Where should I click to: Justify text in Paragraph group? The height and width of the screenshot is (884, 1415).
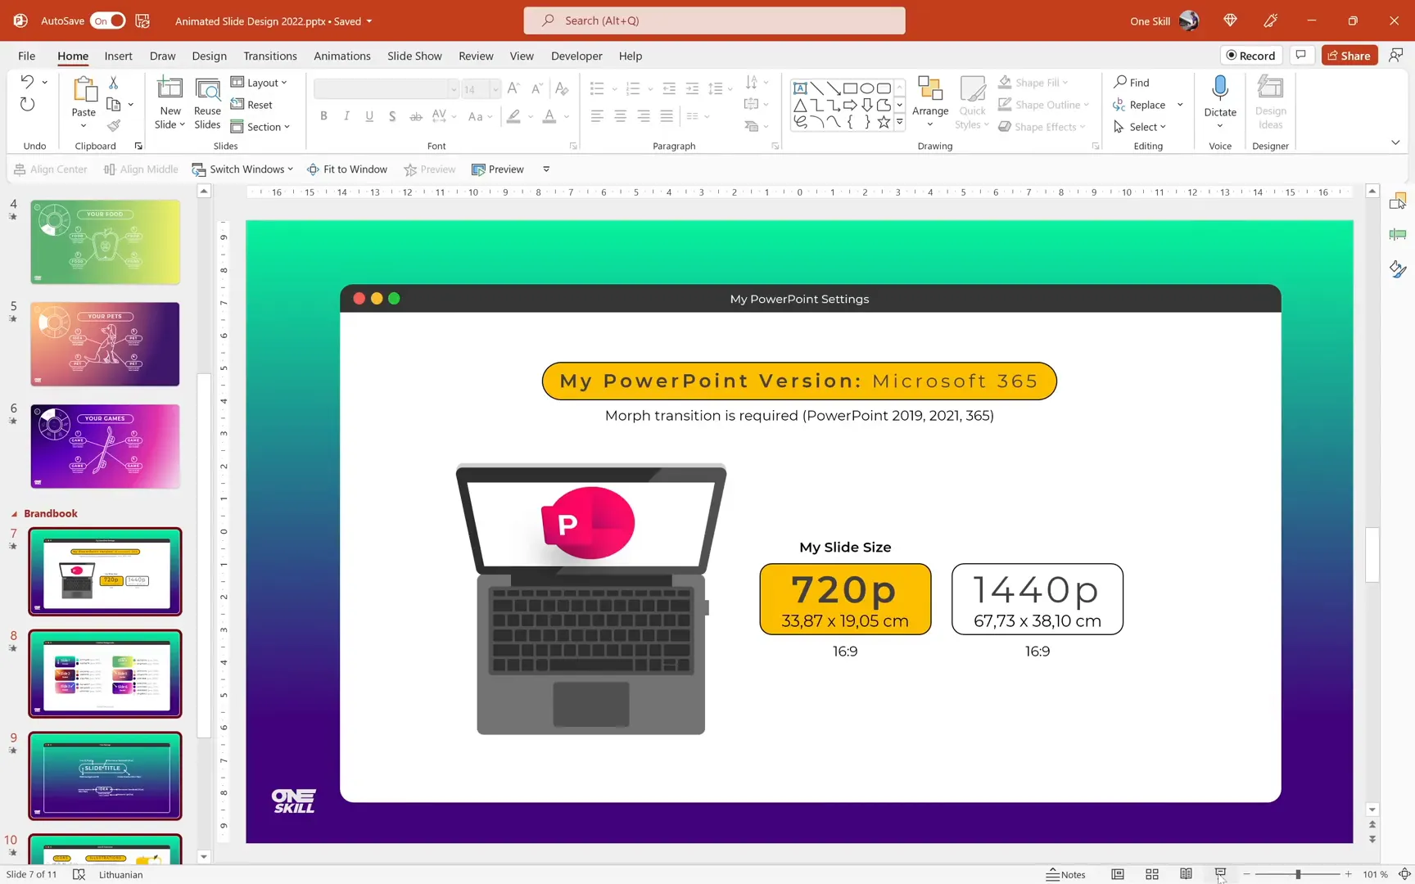pos(667,116)
